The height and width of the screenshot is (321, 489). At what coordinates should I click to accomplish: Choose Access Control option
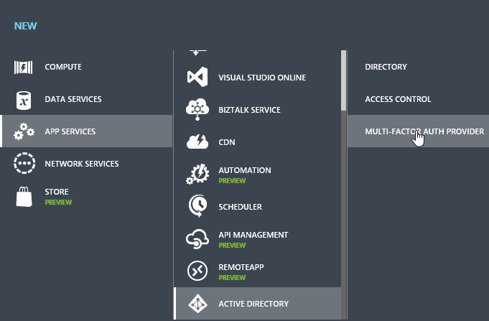[398, 99]
